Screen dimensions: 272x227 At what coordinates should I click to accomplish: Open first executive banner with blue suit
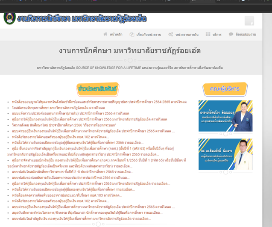(x=225, y=116)
